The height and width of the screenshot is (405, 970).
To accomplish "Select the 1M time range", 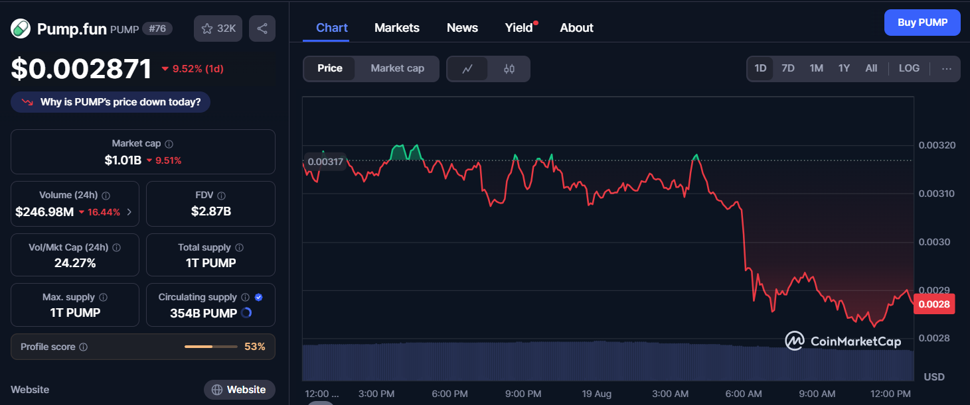I will [816, 68].
